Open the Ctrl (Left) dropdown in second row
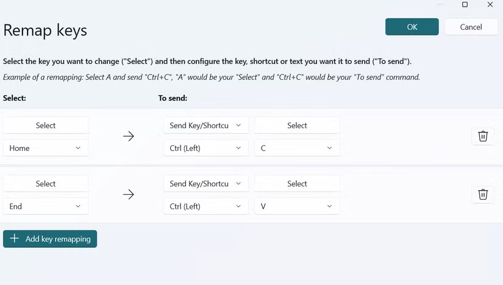Image resolution: width=503 pixels, height=285 pixels. click(x=206, y=206)
